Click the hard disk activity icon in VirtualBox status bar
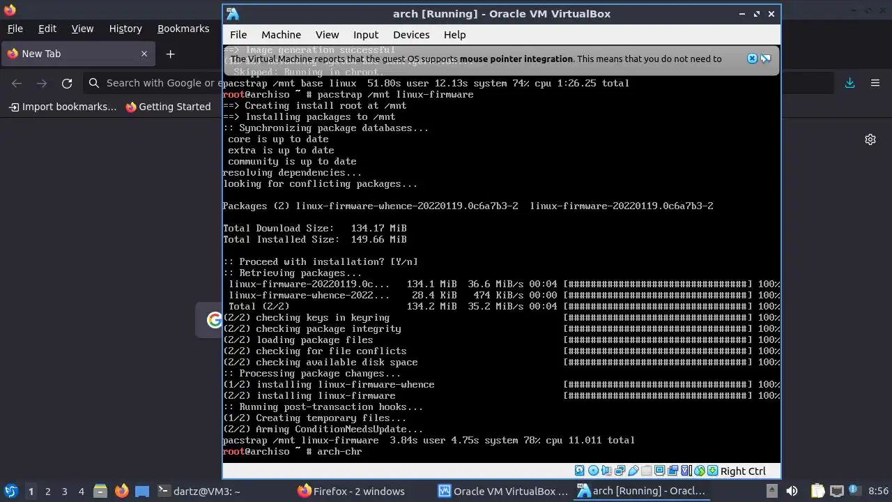892x502 pixels. click(580, 471)
